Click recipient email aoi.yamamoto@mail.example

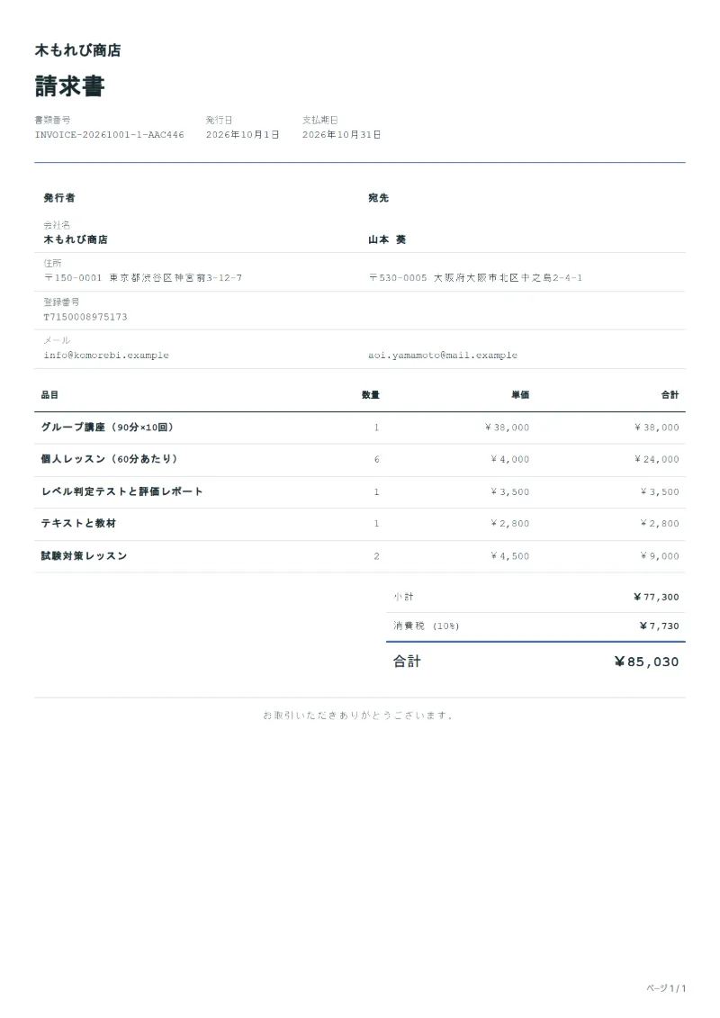tap(443, 356)
